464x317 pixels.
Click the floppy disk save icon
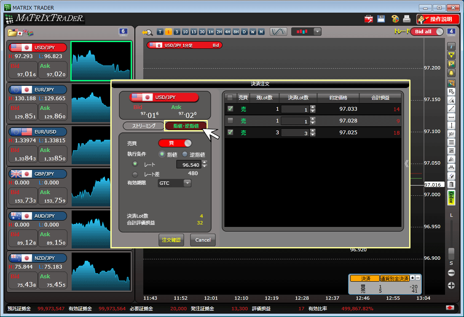(381, 19)
